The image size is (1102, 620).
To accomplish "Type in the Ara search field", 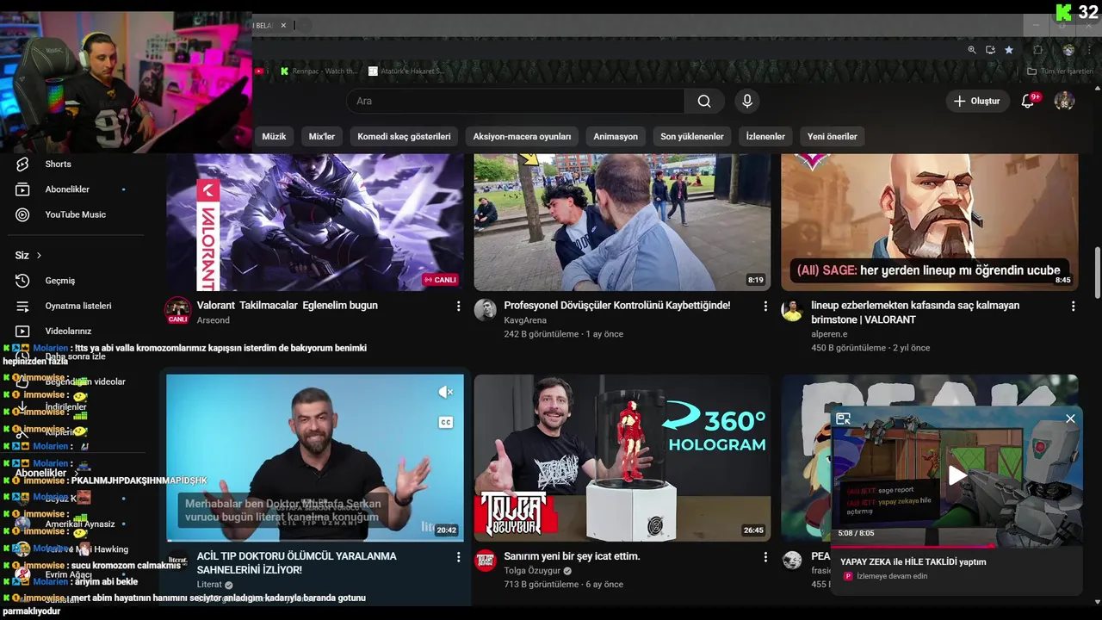I will click(516, 101).
